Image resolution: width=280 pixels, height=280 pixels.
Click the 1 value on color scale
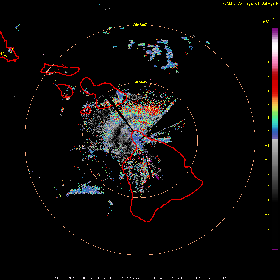pyautogui.click(x=268, y=118)
